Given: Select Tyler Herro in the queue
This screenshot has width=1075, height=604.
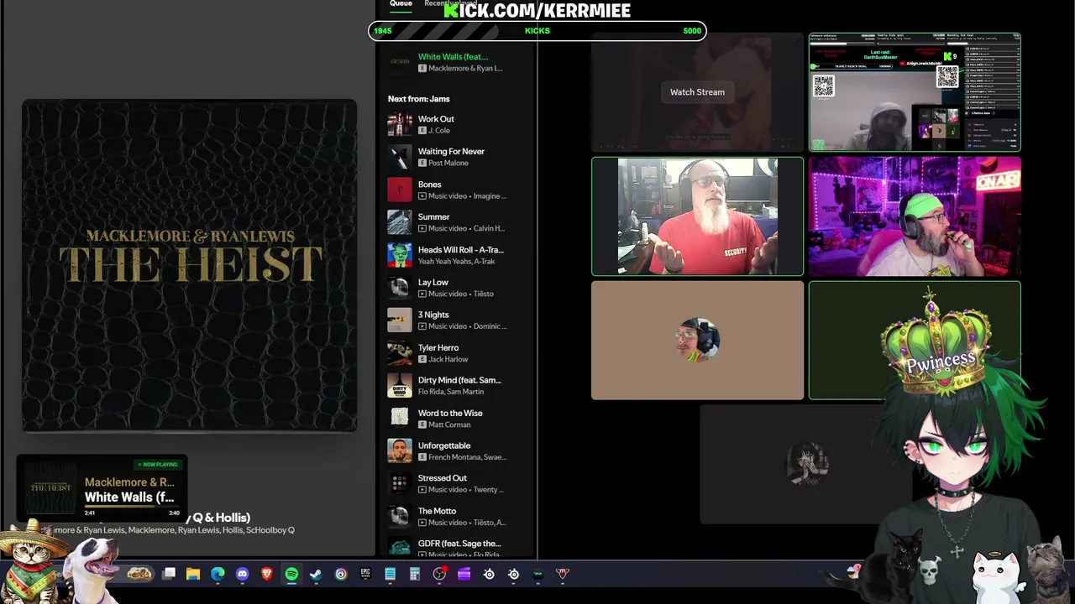Looking at the screenshot, I should 438,348.
